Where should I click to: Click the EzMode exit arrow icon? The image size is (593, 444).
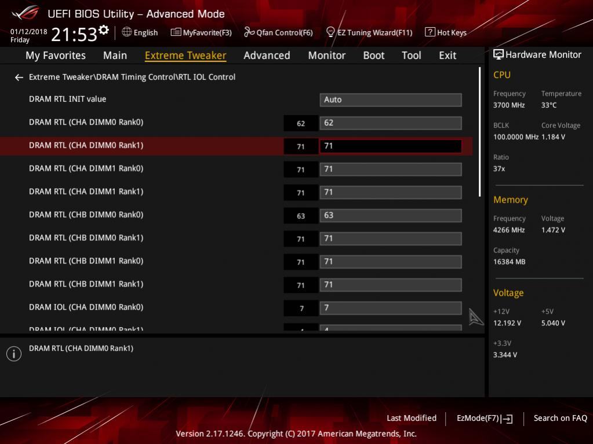507,419
